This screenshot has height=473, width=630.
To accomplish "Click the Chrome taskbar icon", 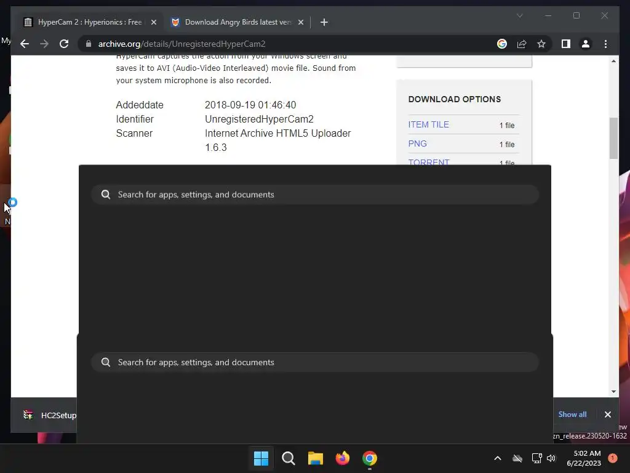I will [x=370, y=458].
